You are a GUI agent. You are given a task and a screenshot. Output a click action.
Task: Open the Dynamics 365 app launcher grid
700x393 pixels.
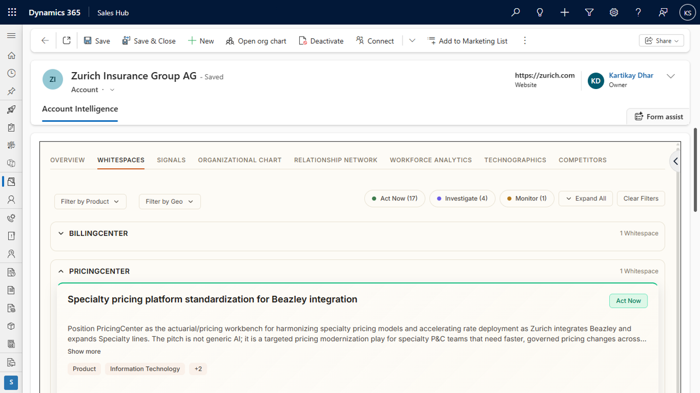pos(12,12)
